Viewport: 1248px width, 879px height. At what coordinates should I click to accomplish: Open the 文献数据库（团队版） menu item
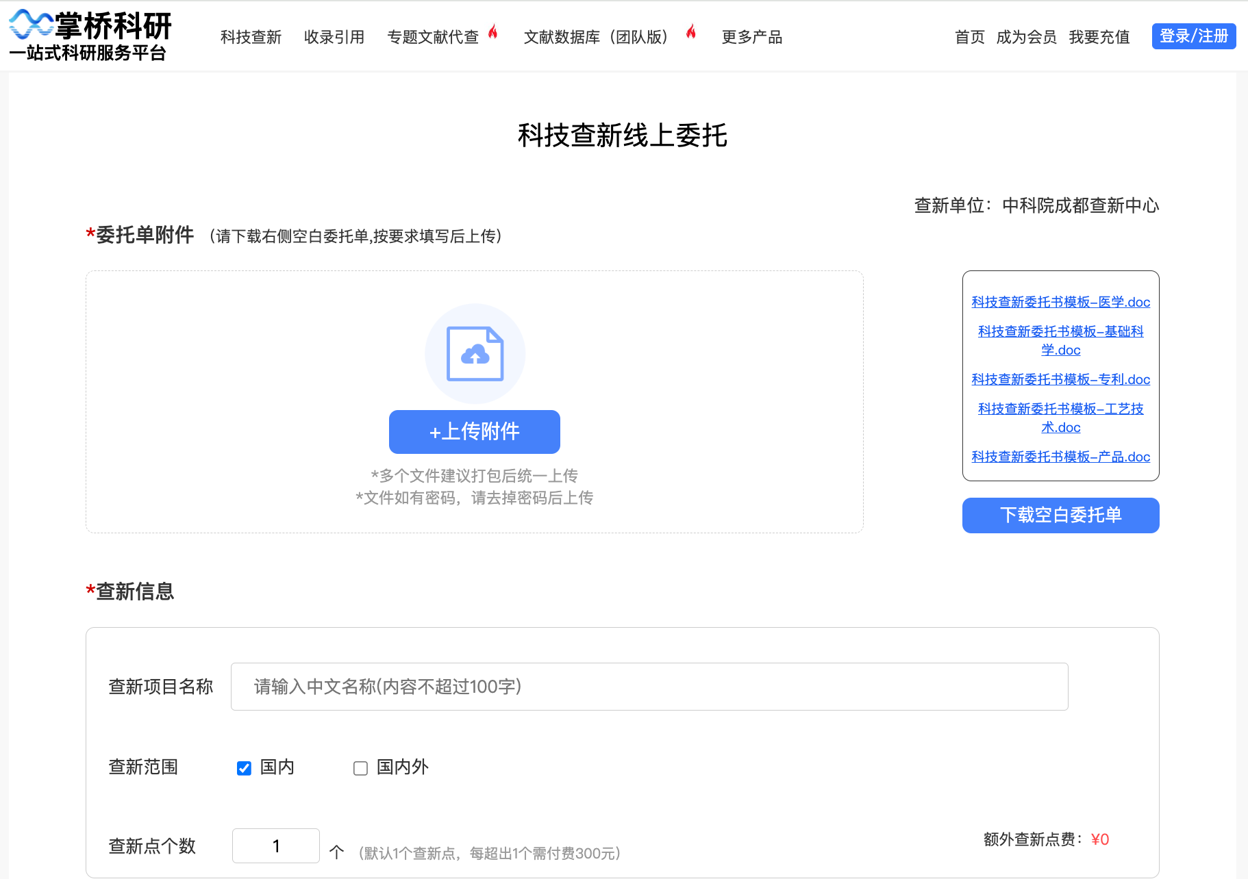click(596, 37)
